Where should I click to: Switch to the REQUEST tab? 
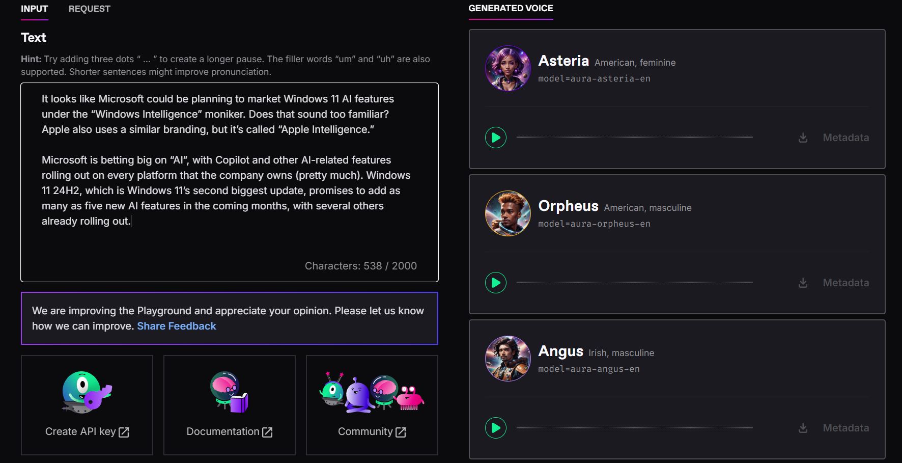[x=90, y=9]
